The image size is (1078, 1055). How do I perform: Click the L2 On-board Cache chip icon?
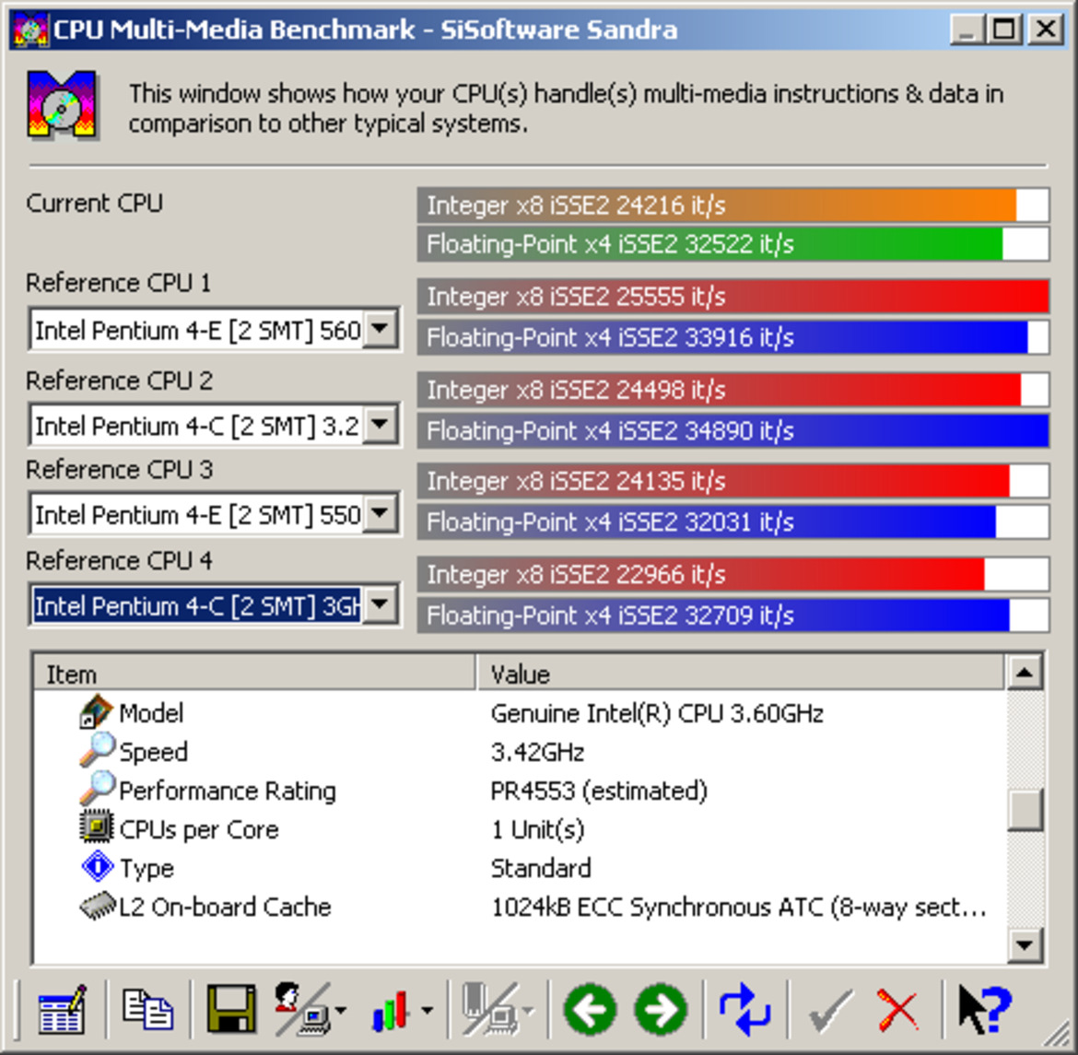point(97,906)
